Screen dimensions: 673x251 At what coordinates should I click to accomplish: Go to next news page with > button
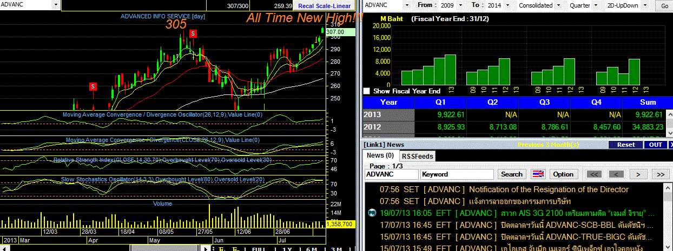(x=638, y=174)
